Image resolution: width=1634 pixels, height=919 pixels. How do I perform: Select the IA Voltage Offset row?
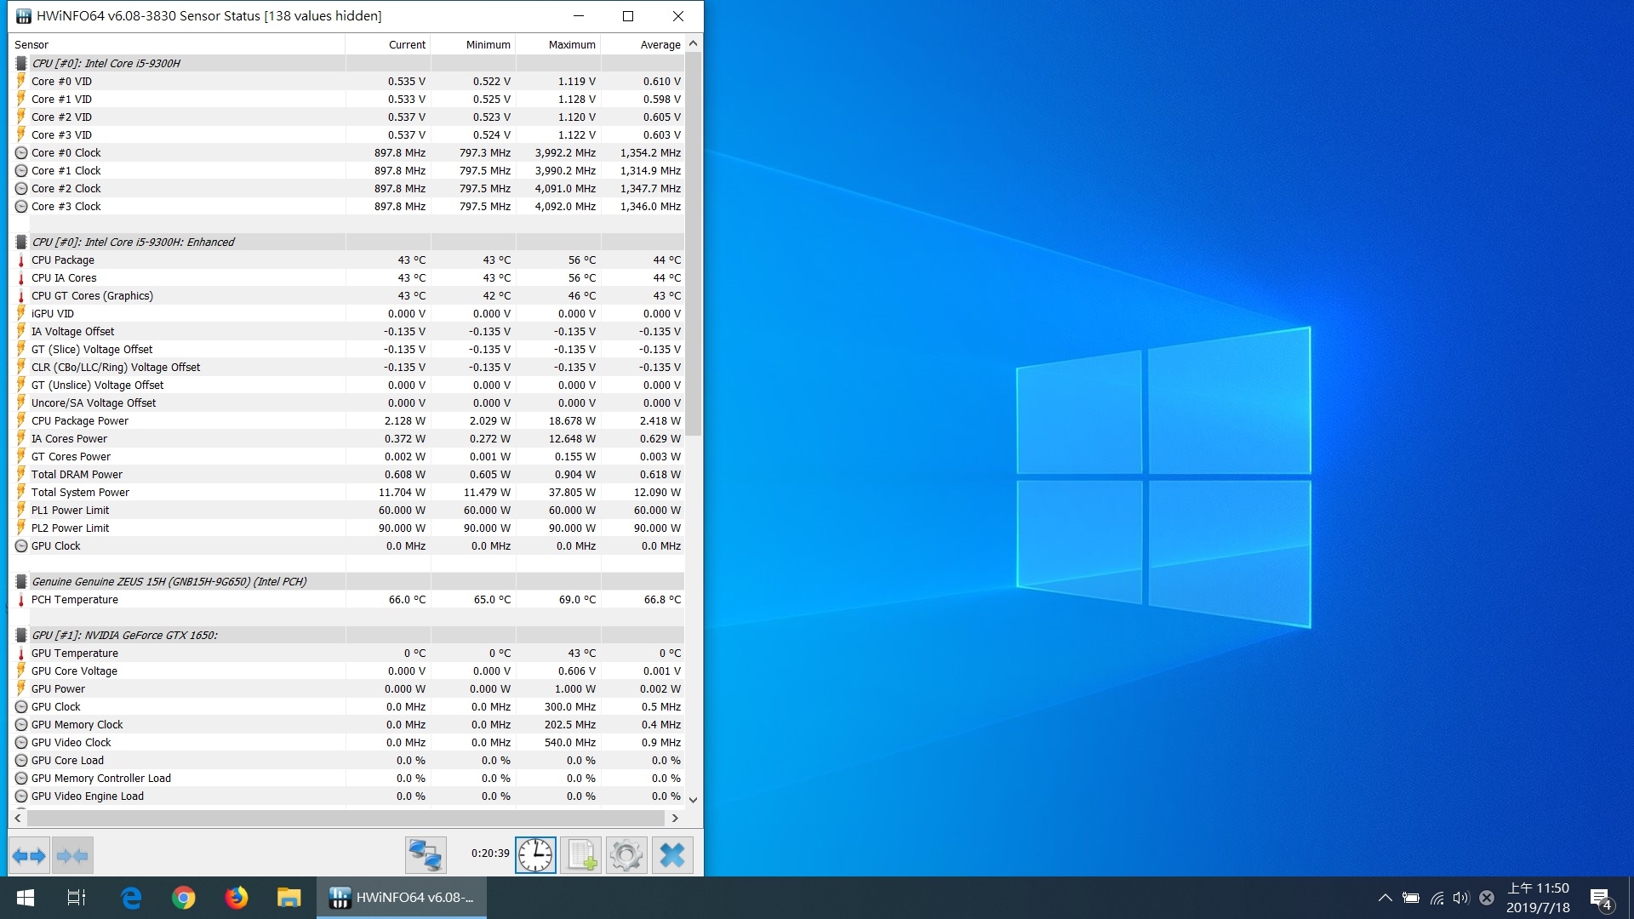click(346, 331)
